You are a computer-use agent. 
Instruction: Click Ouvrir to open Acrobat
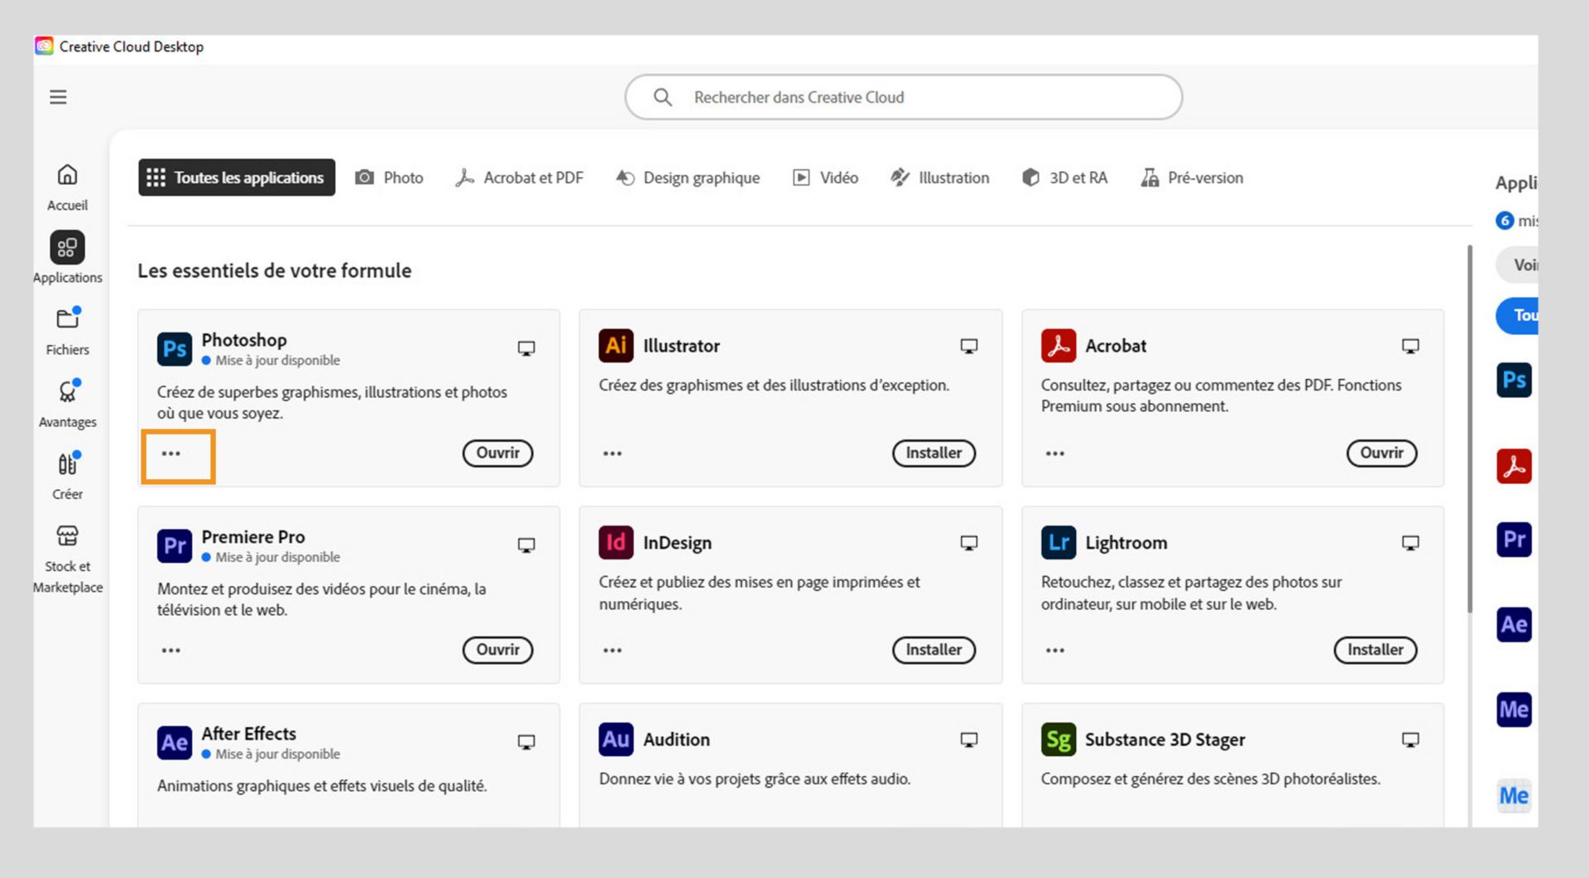pos(1381,453)
